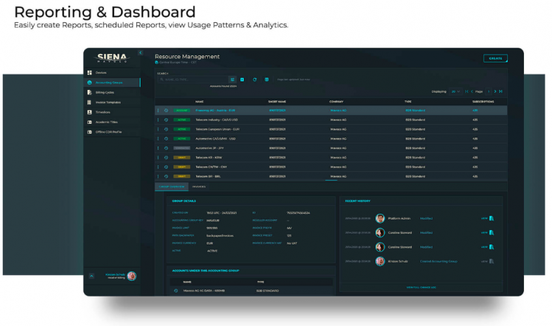The height and width of the screenshot is (326, 552).
Task: Click the Name column header
Action: pyautogui.click(x=199, y=102)
